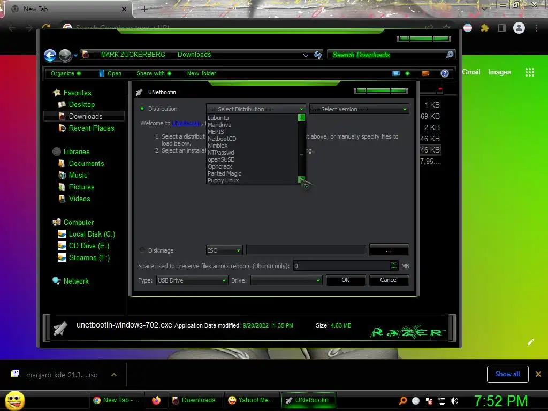The image size is (548, 411).
Task: Click the distribution list scrollbar up arrow
Action: pyautogui.click(x=302, y=117)
